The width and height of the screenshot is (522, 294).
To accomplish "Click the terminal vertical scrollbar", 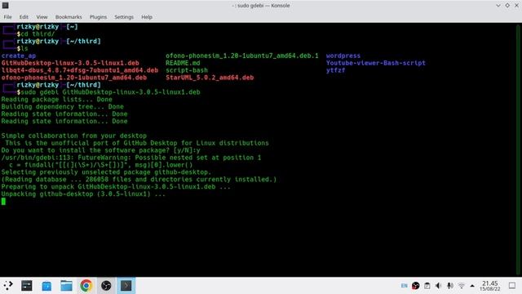I will tap(518, 149).
